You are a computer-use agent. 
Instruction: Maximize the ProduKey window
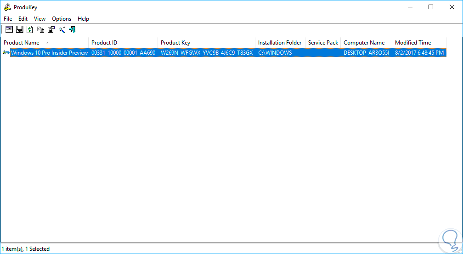[431, 7]
